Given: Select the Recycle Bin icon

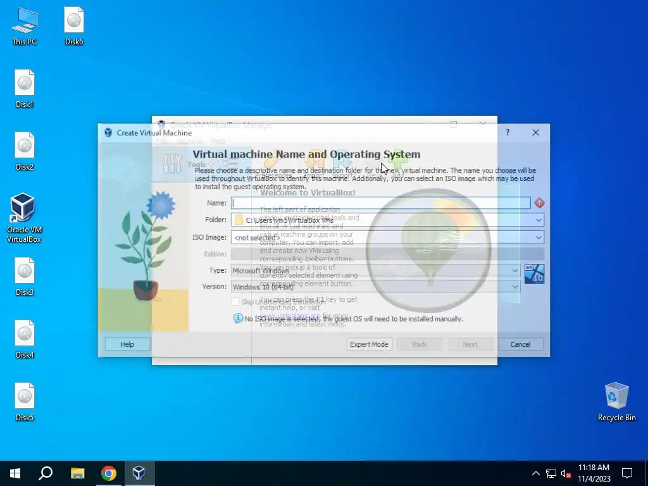Looking at the screenshot, I should (616, 402).
